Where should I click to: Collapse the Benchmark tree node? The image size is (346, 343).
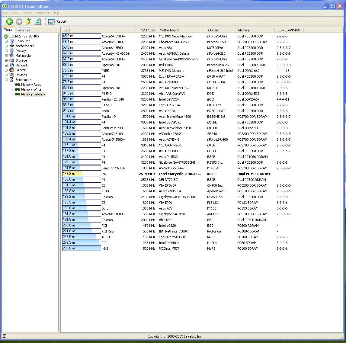(x=6, y=80)
